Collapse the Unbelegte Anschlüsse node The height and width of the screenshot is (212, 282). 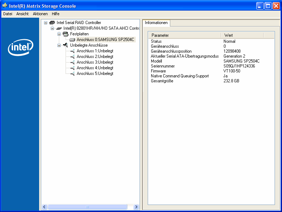(x=59, y=45)
